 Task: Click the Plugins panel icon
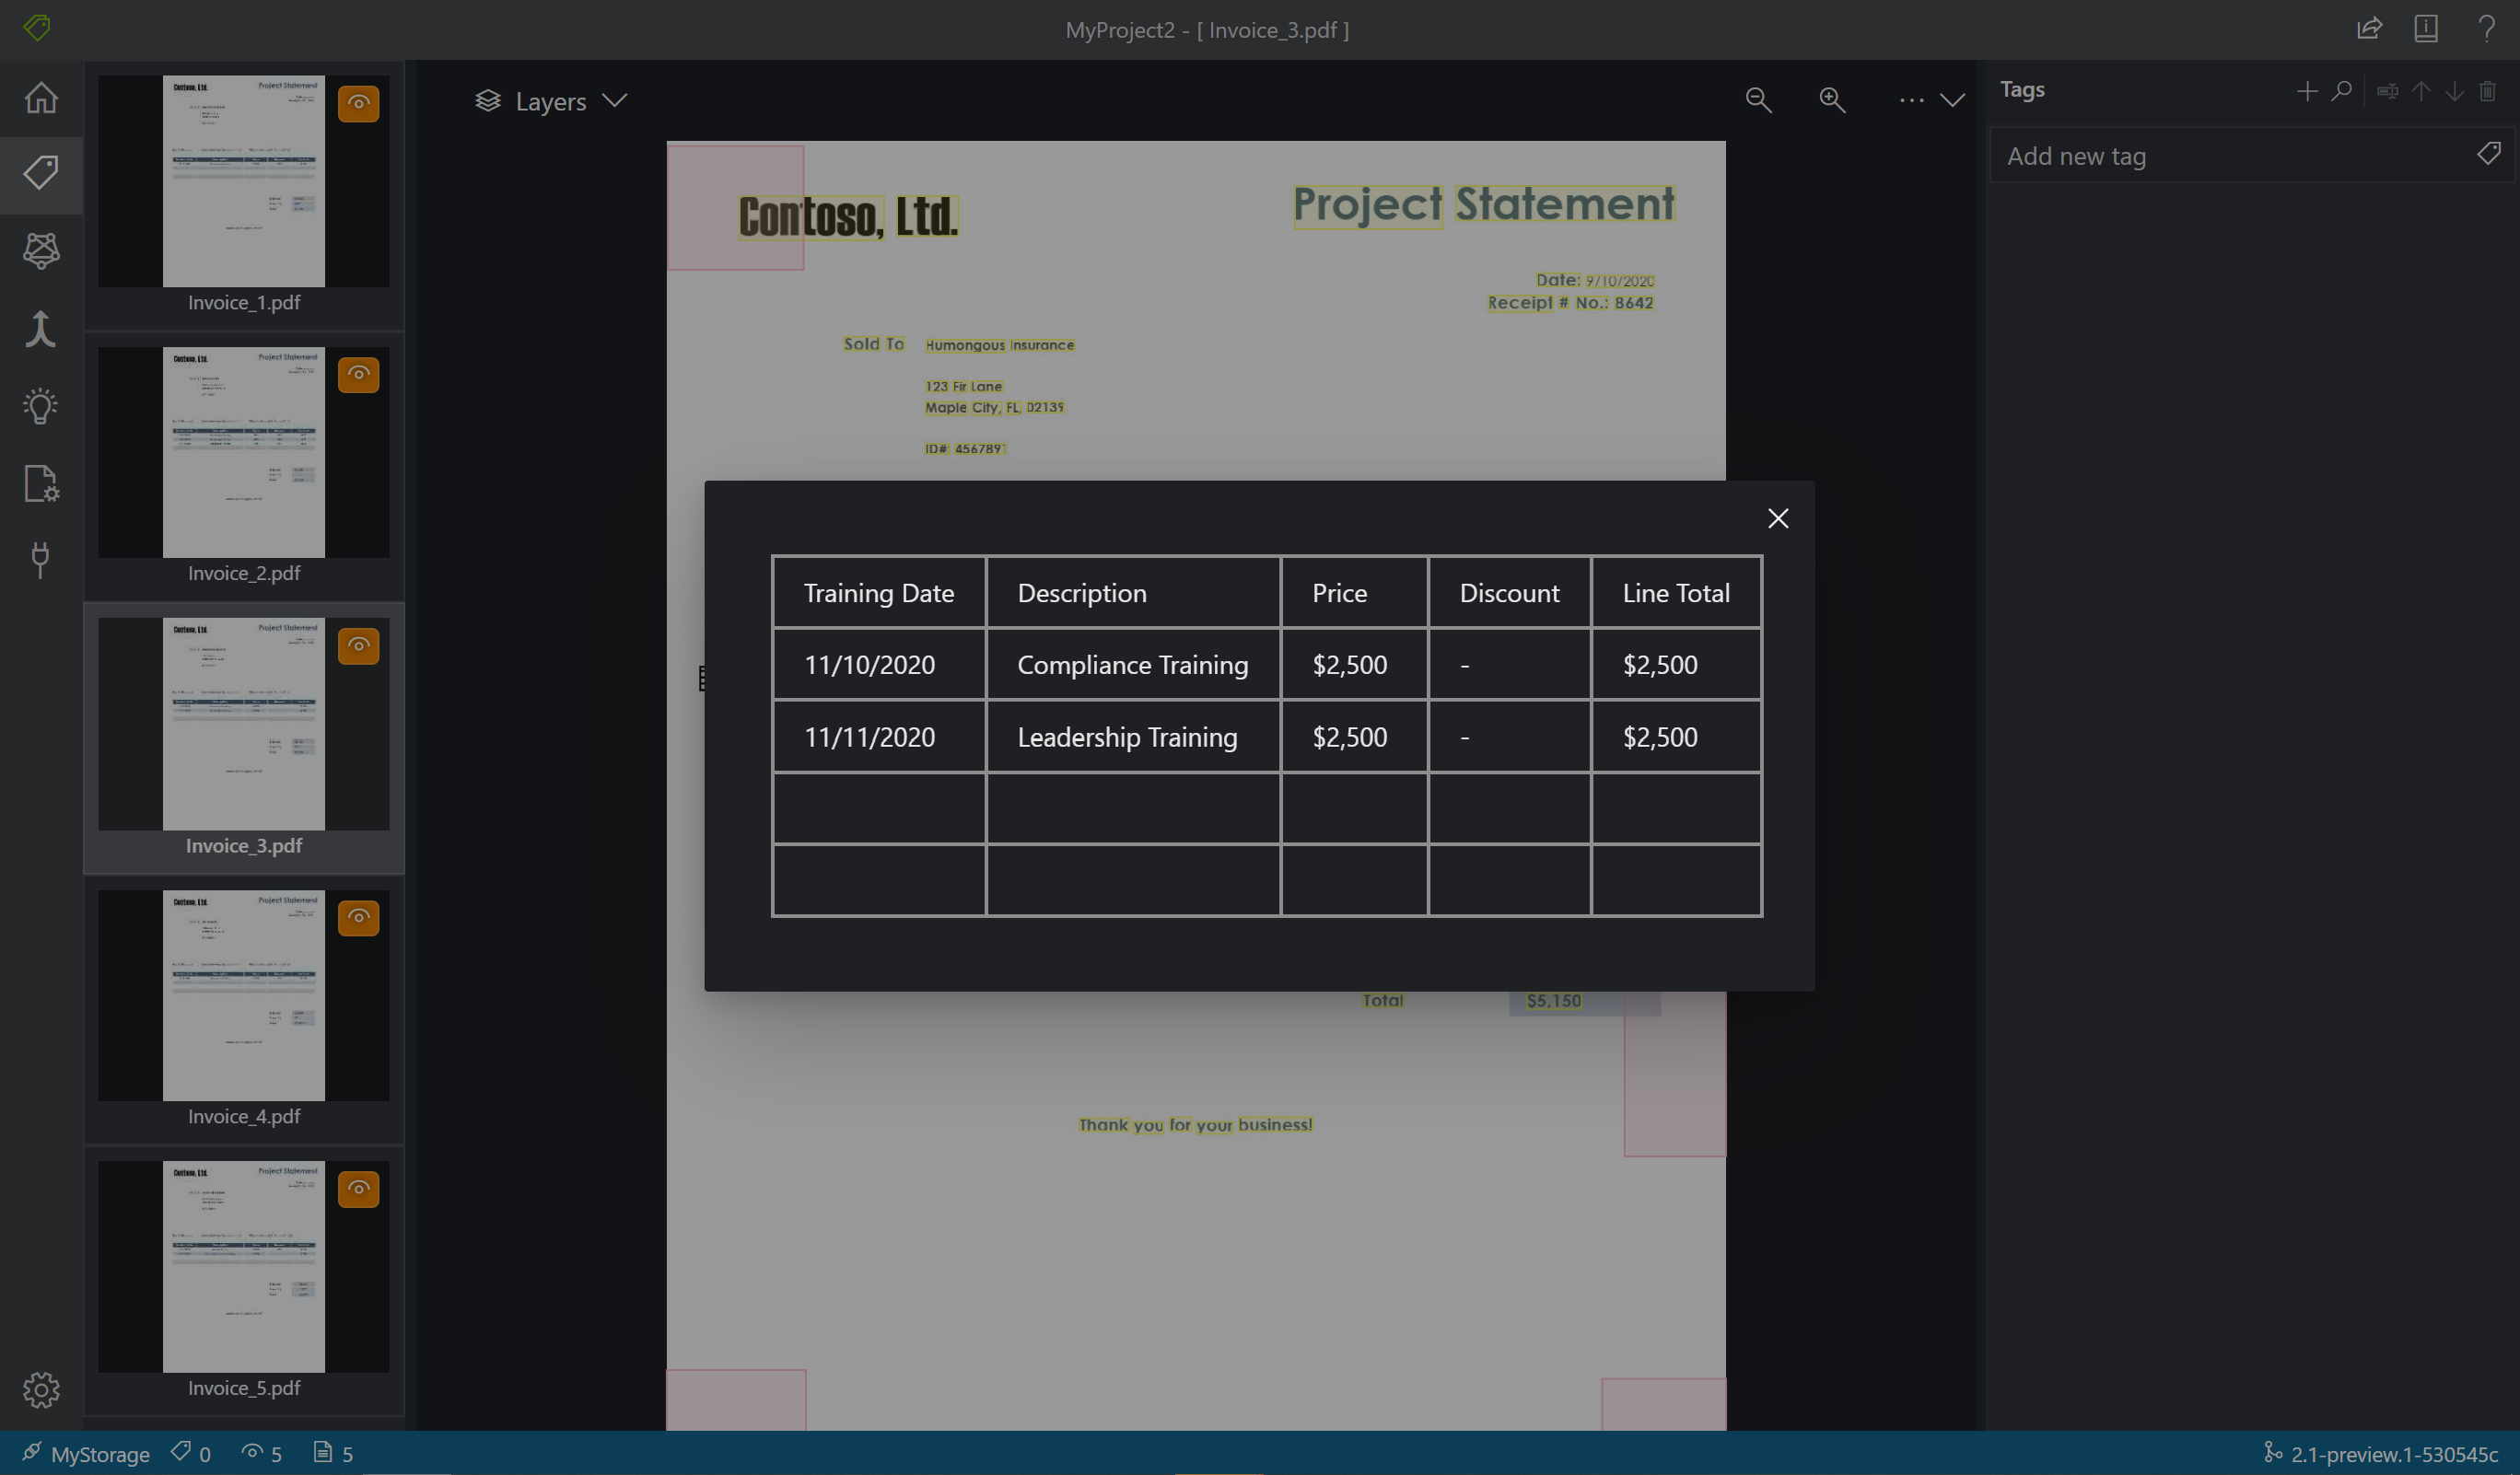[41, 558]
